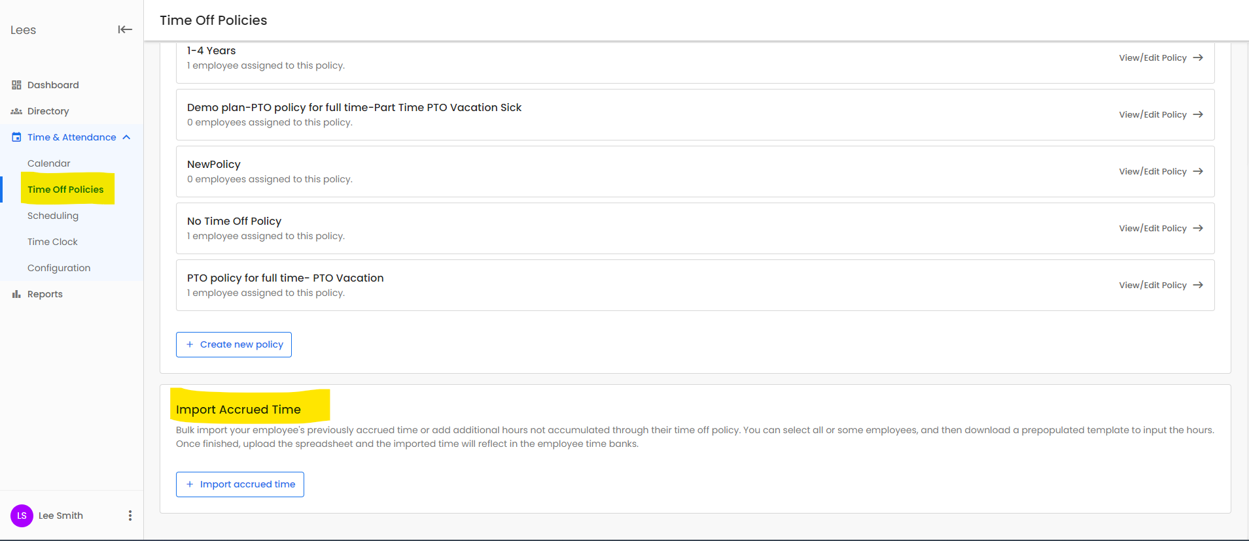
Task: Click the Reports bar chart icon
Action: (16, 293)
